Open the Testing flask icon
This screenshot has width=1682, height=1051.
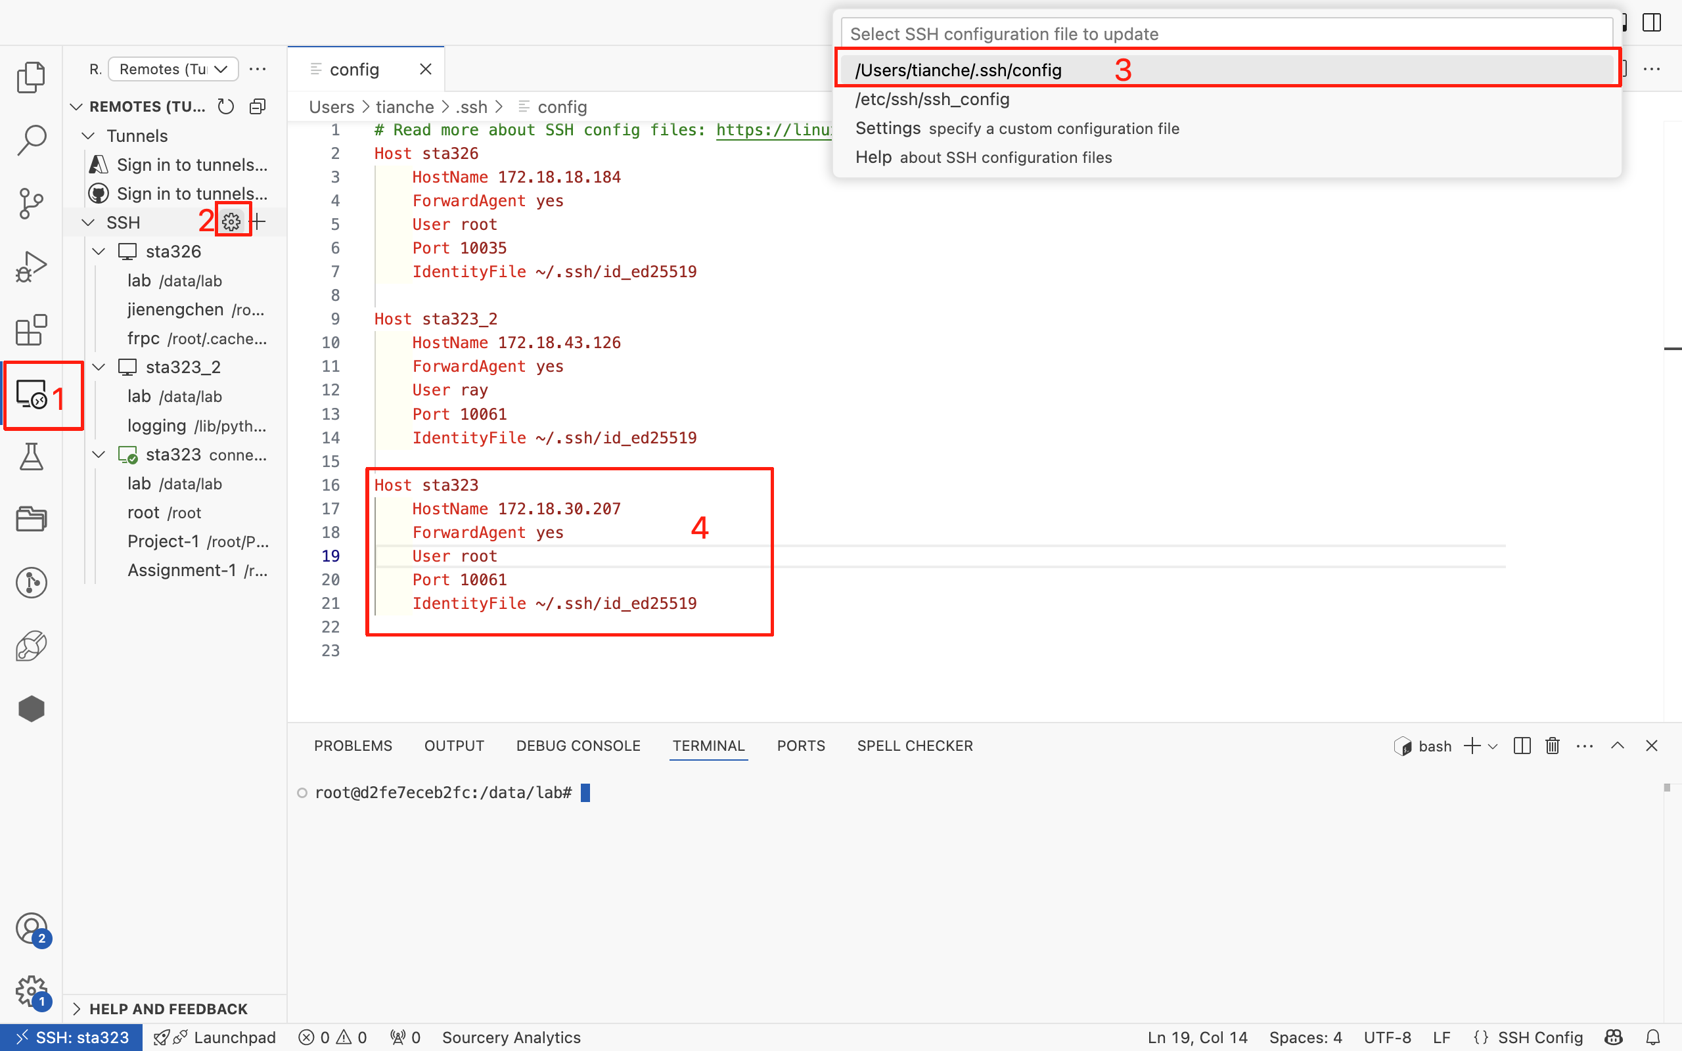[x=31, y=457]
